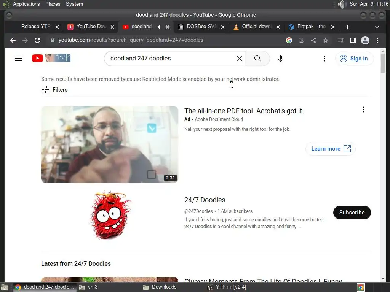390x292 pixels.
Task: Open YouTube settings three-dot menu
Action: point(324,59)
